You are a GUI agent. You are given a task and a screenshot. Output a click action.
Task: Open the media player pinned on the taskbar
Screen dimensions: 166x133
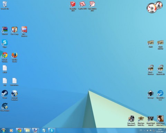[11, 131]
